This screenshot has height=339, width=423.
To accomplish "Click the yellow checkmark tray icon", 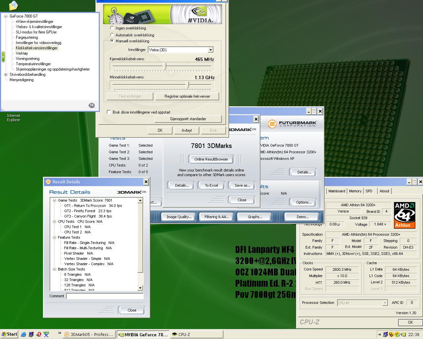I will click(397, 335).
